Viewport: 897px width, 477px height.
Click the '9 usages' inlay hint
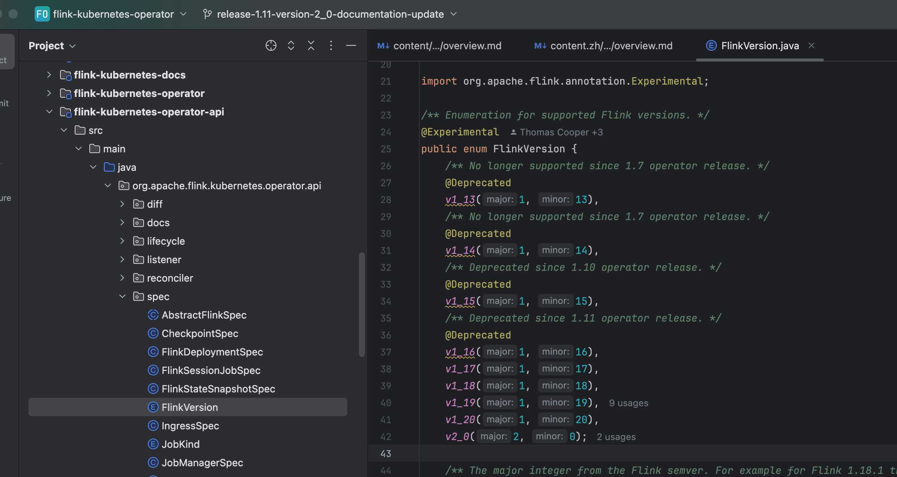(628, 403)
